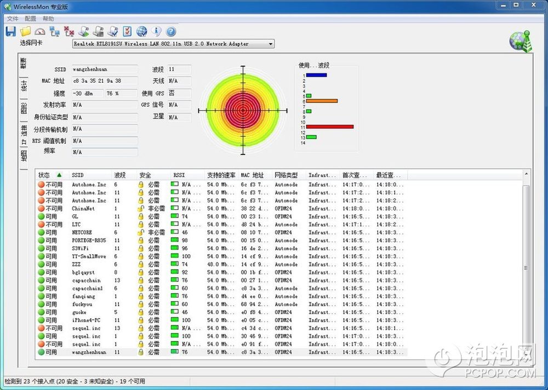Click the info speech bubble icon
The width and height of the screenshot is (548, 390).
coord(156,31)
